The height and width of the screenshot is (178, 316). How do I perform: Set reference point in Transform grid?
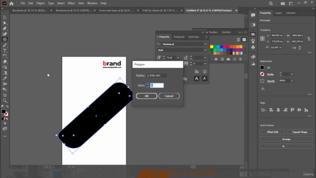[x=262, y=39]
